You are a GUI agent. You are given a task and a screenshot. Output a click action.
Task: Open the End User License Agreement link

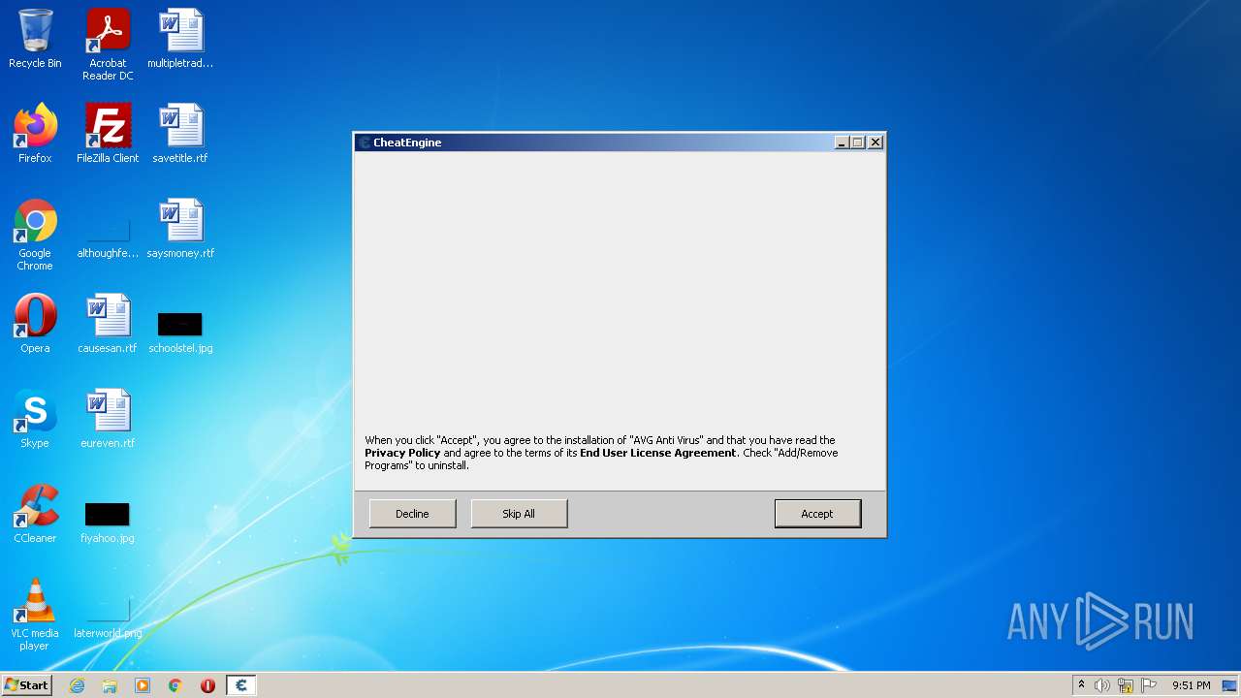(658, 453)
